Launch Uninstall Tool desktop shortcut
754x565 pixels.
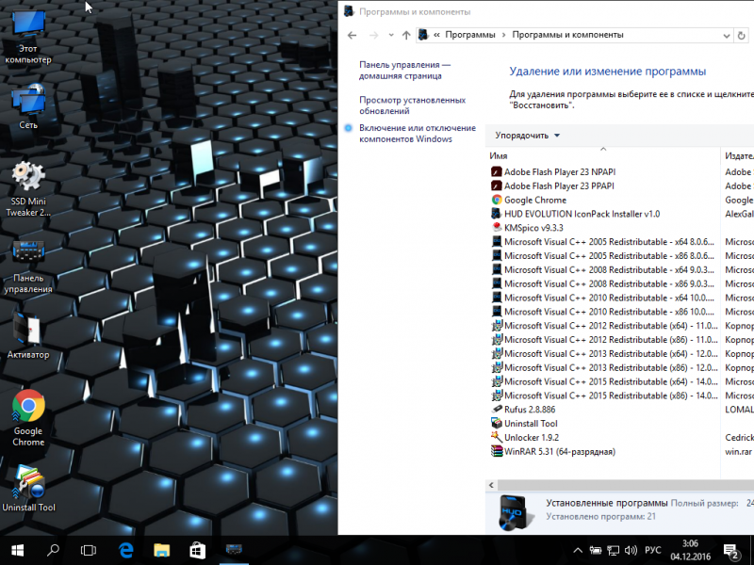pyautogui.click(x=28, y=488)
